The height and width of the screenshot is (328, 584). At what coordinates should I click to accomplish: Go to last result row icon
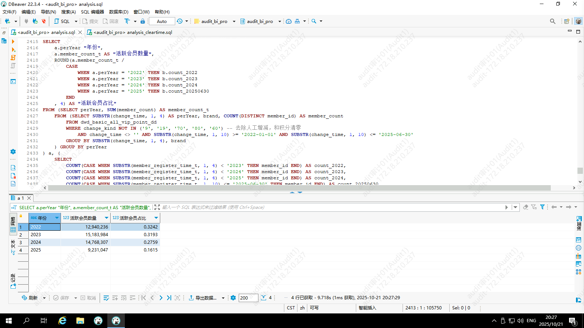point(169,298)
